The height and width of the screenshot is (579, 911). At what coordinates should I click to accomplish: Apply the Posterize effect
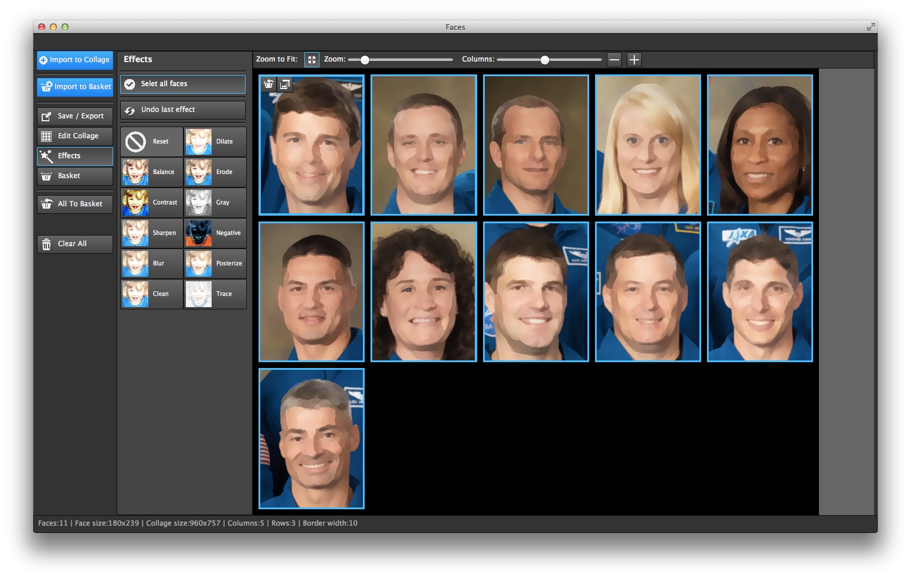(x=215, y=264)
